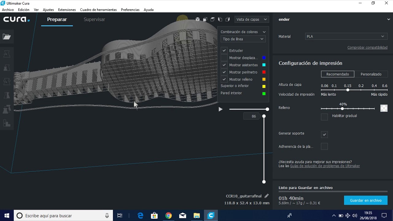
Task: Uncheck Mostrar perímetro checkbox
Action: (x=224, y=72)
